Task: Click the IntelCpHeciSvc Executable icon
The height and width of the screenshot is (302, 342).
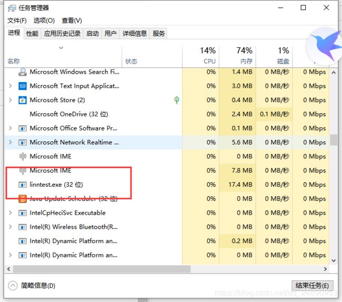Action: (23, 213)
